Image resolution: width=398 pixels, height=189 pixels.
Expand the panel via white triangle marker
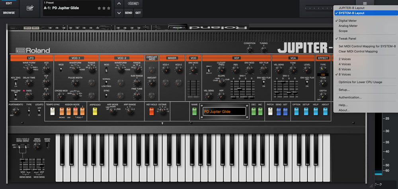(x=162, y=123)
